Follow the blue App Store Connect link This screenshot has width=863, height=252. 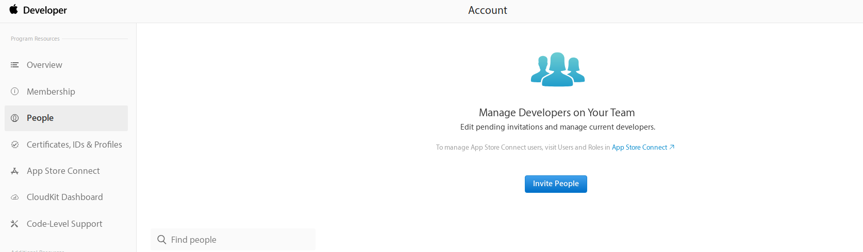pos(639,147)
